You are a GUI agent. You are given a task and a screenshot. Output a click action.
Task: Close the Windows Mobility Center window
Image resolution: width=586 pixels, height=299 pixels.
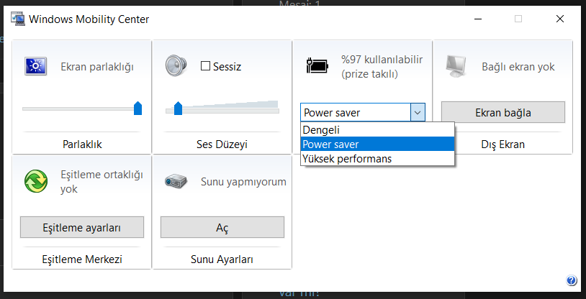(x=560, y=19)
